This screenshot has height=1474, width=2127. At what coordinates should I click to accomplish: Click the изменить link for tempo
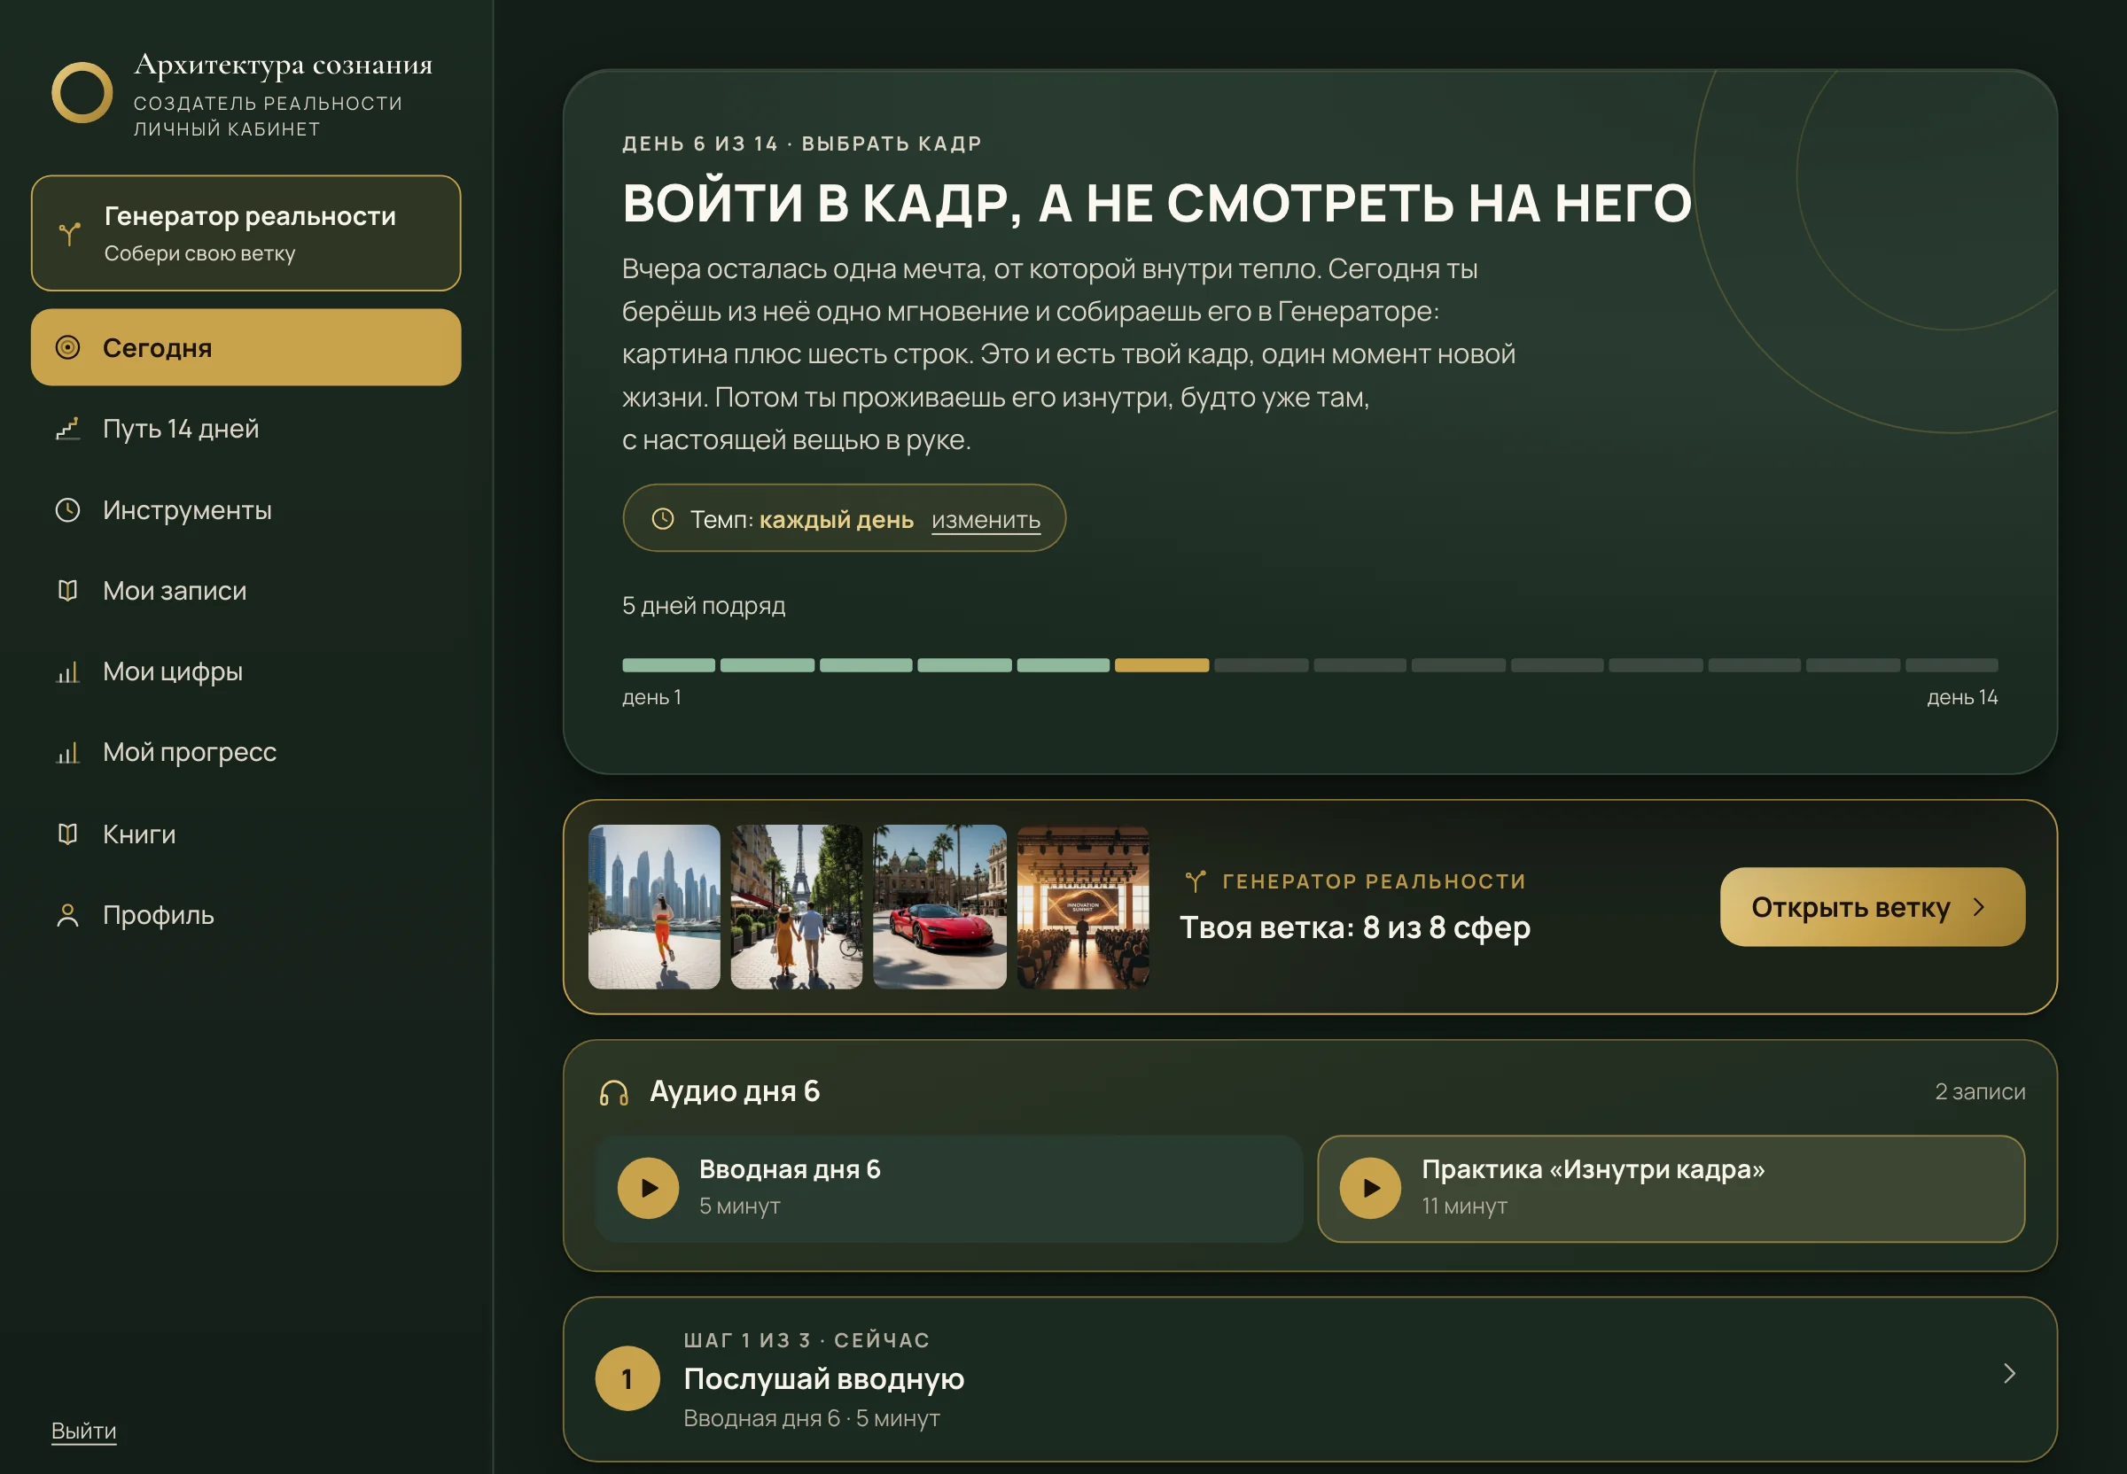[985, 520]
